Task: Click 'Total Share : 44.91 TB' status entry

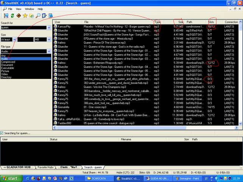Action: point(95,173)
